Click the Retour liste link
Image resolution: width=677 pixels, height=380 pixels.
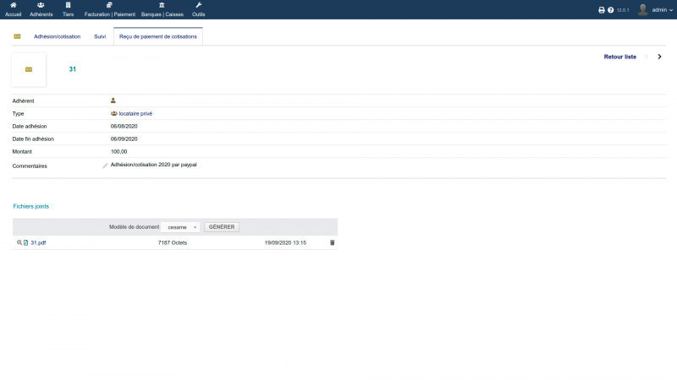(x=619, y=57)
